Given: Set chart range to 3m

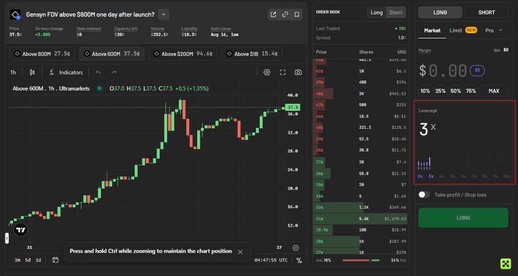Looking at the screenshot, I should pos(17,260).
